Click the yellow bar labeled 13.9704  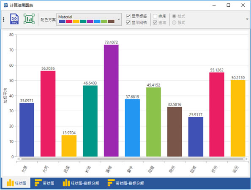(69, 146)
